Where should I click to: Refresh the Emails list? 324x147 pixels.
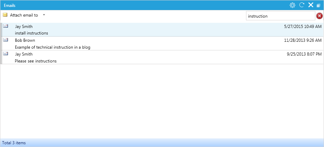(x=302, y=5)
